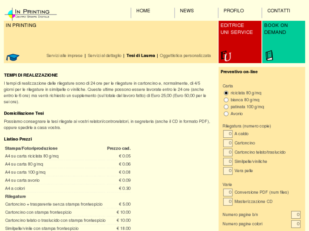Open the Book on Demand tile
This screenshot has width=309, height=231.
(283, 42)
